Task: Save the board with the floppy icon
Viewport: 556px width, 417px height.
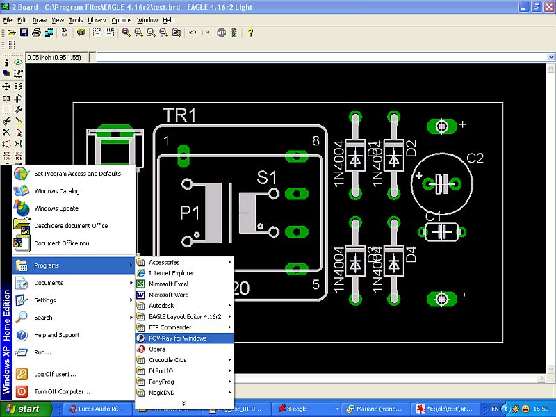Action: click(24, 33)
